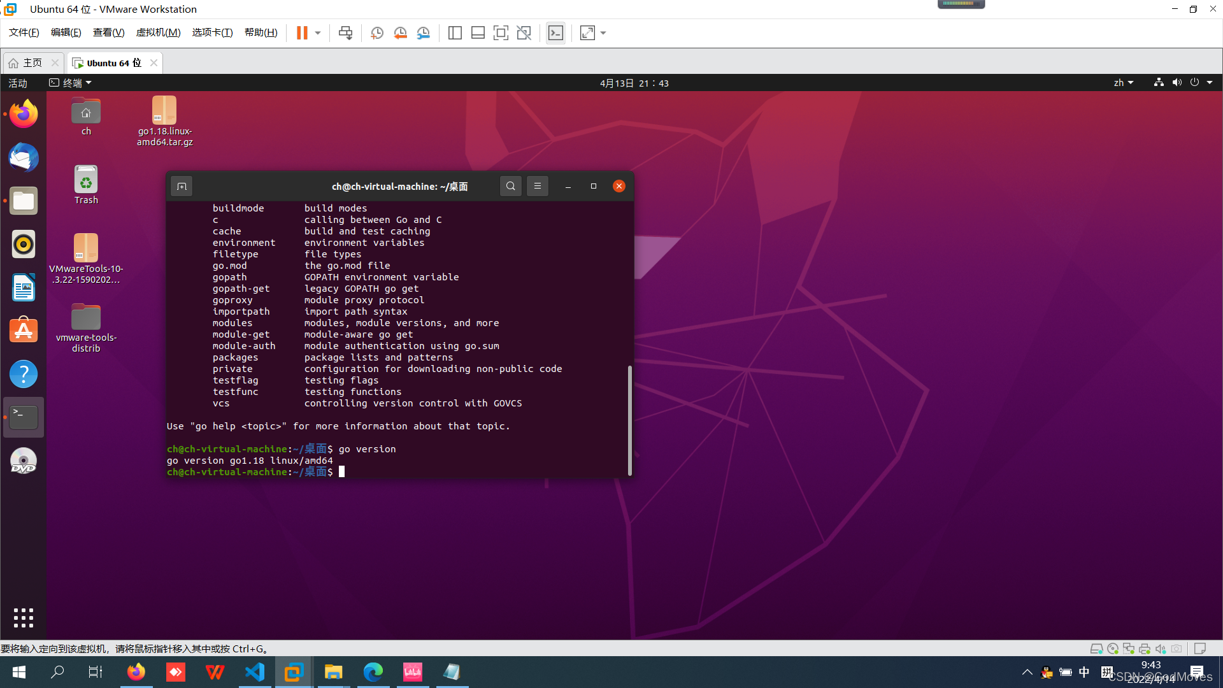This screenshot has height=688, width=1223.
Task: Click the terminal vertical scrollbar
Action: coord(629,420)
